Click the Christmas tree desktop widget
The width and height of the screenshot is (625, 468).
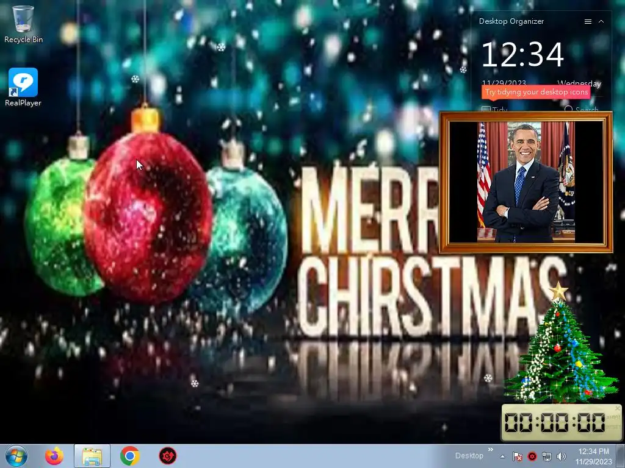tap(562, 342)
